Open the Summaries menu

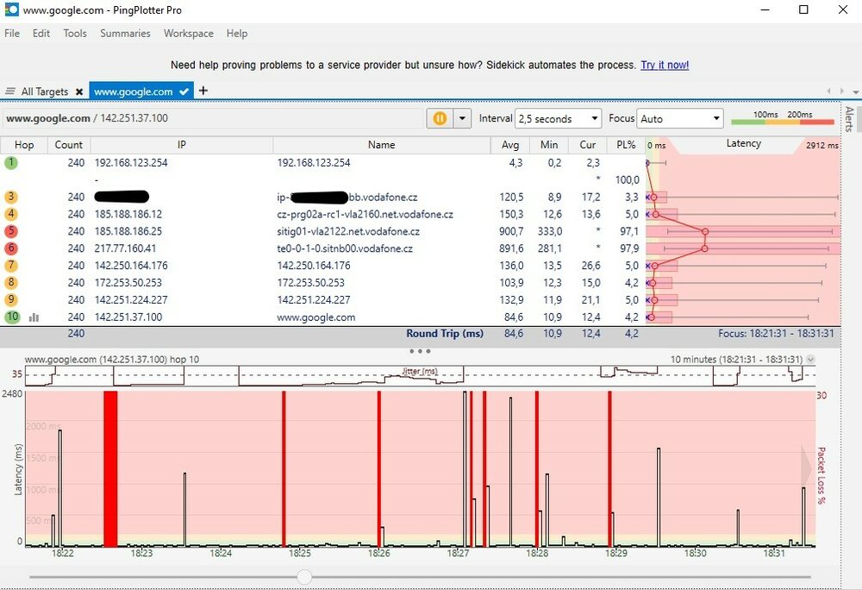[125, 34]
